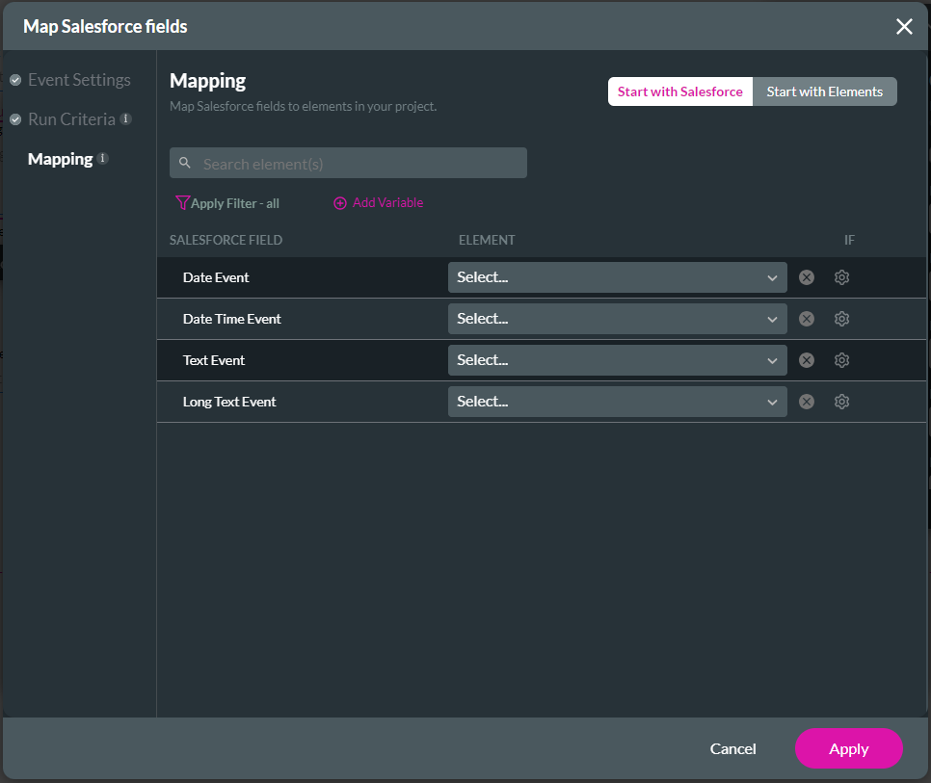This screenshot has width=931, height=783.
Task: Open gear settings for Long Text Event
Action: point(841,402)
